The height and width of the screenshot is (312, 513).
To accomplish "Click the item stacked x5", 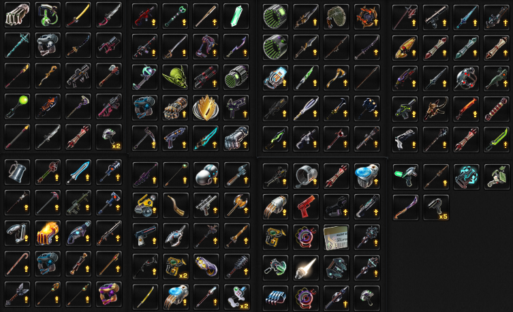I will (x=436, y=207).
